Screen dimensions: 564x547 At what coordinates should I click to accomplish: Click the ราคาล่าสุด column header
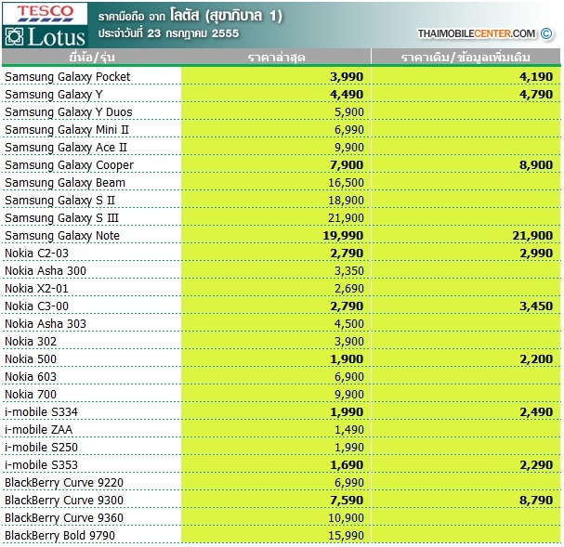pyautogui.click(x=276, y=58)
